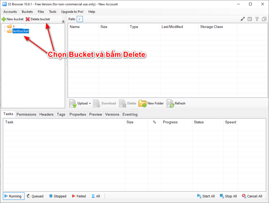Sort files by Size column
Image resolution: width=269 pixels, height=203 pixels.
tap(113, 27)
